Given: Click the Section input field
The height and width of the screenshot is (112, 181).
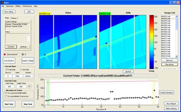Looking at the screenshot, I should tap(28, 76).
